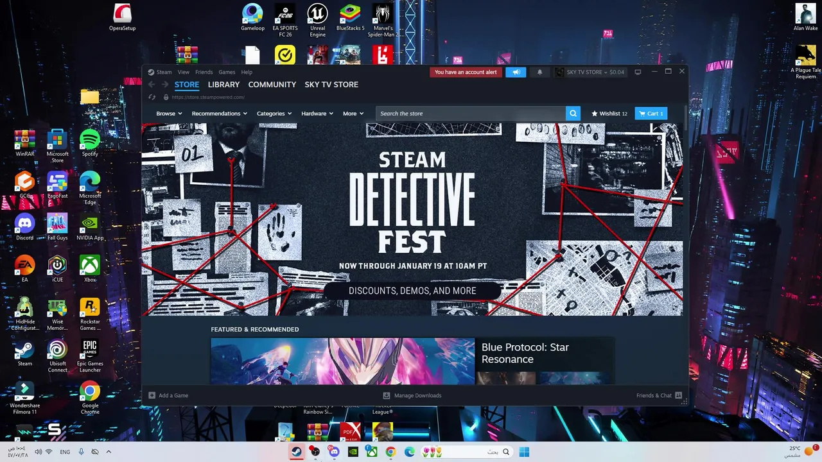Expand the Hardware dropdown
This screenshot has width=822, height=462.
click(317, 114)
